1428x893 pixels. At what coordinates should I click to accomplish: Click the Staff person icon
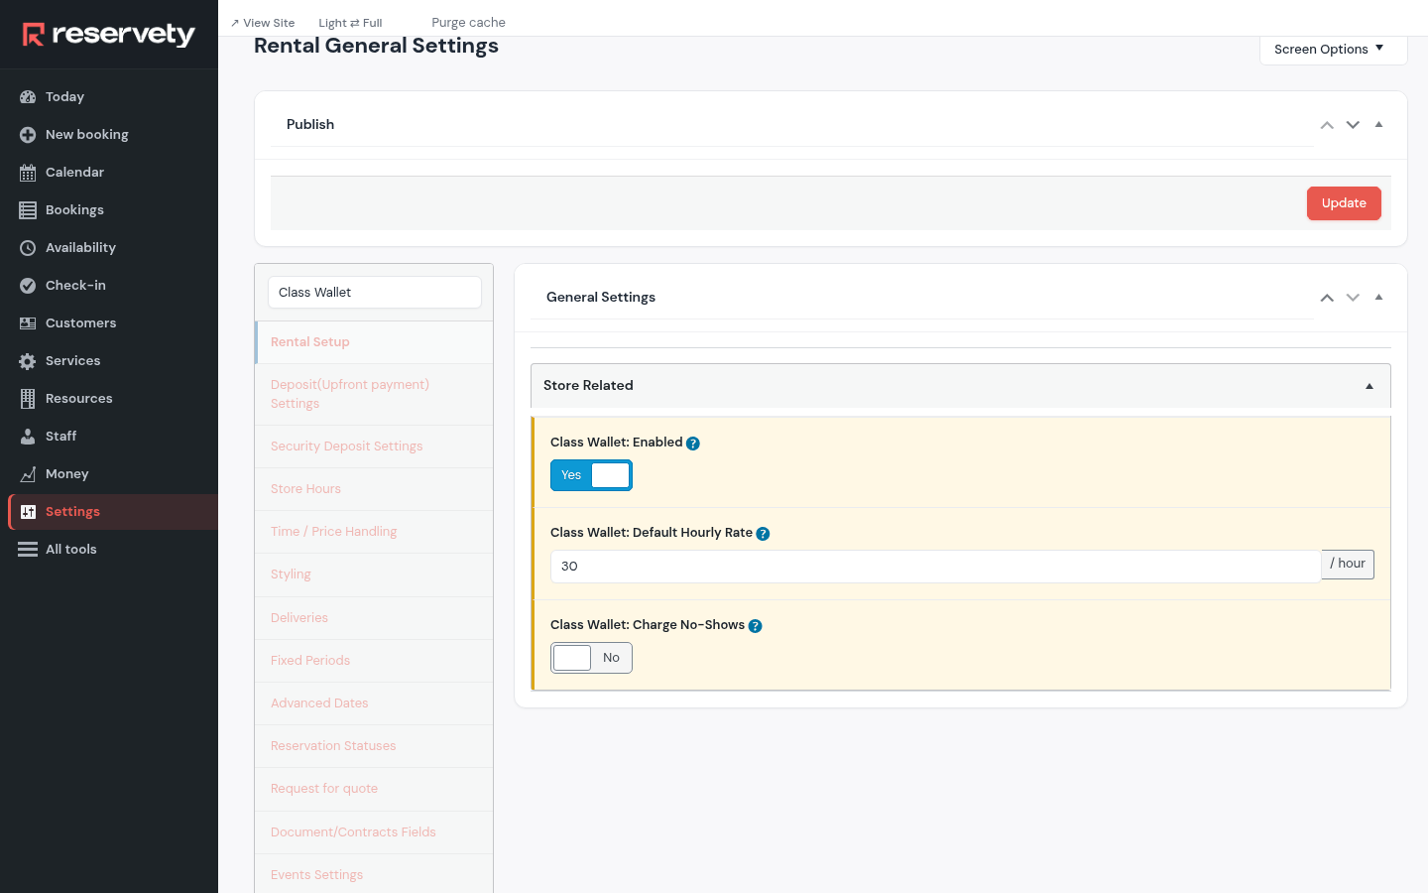(x=28, y=437)
